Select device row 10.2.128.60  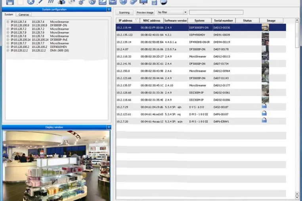[201, 93]
